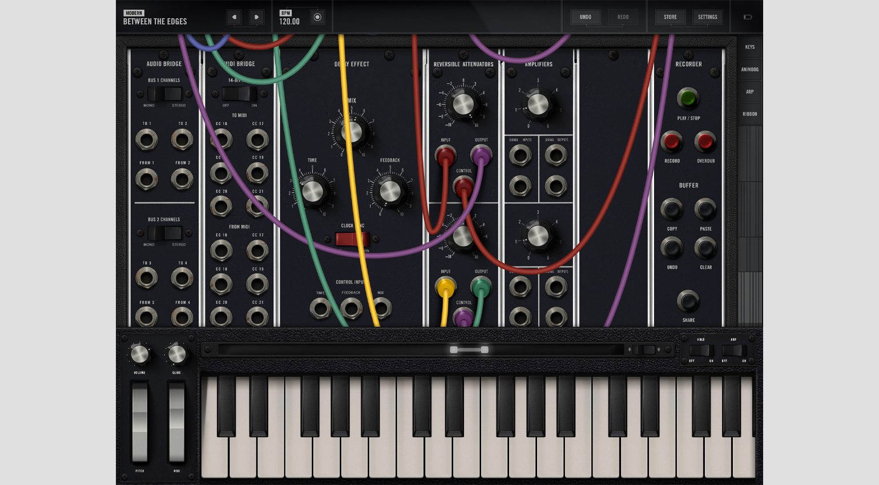Select the FROM 2 jack on Audio Bridge
The width and height of the screenshot is (879, 485).
pos(182,179)
